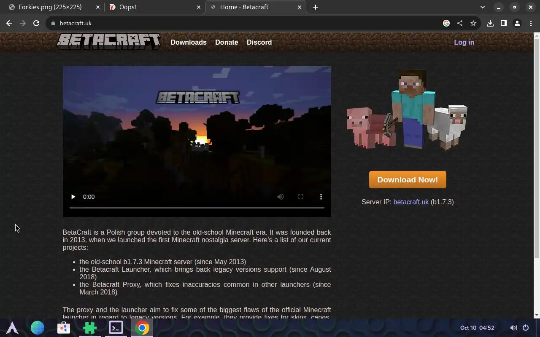Click the betacraft.uk server IP link

tap(411, 202)
